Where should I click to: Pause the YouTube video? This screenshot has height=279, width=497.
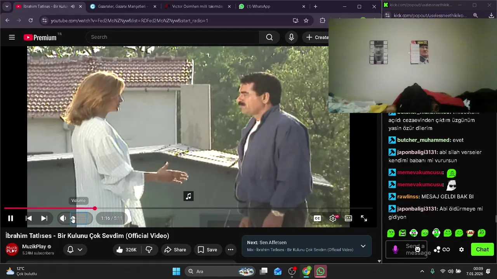(10, 218)
